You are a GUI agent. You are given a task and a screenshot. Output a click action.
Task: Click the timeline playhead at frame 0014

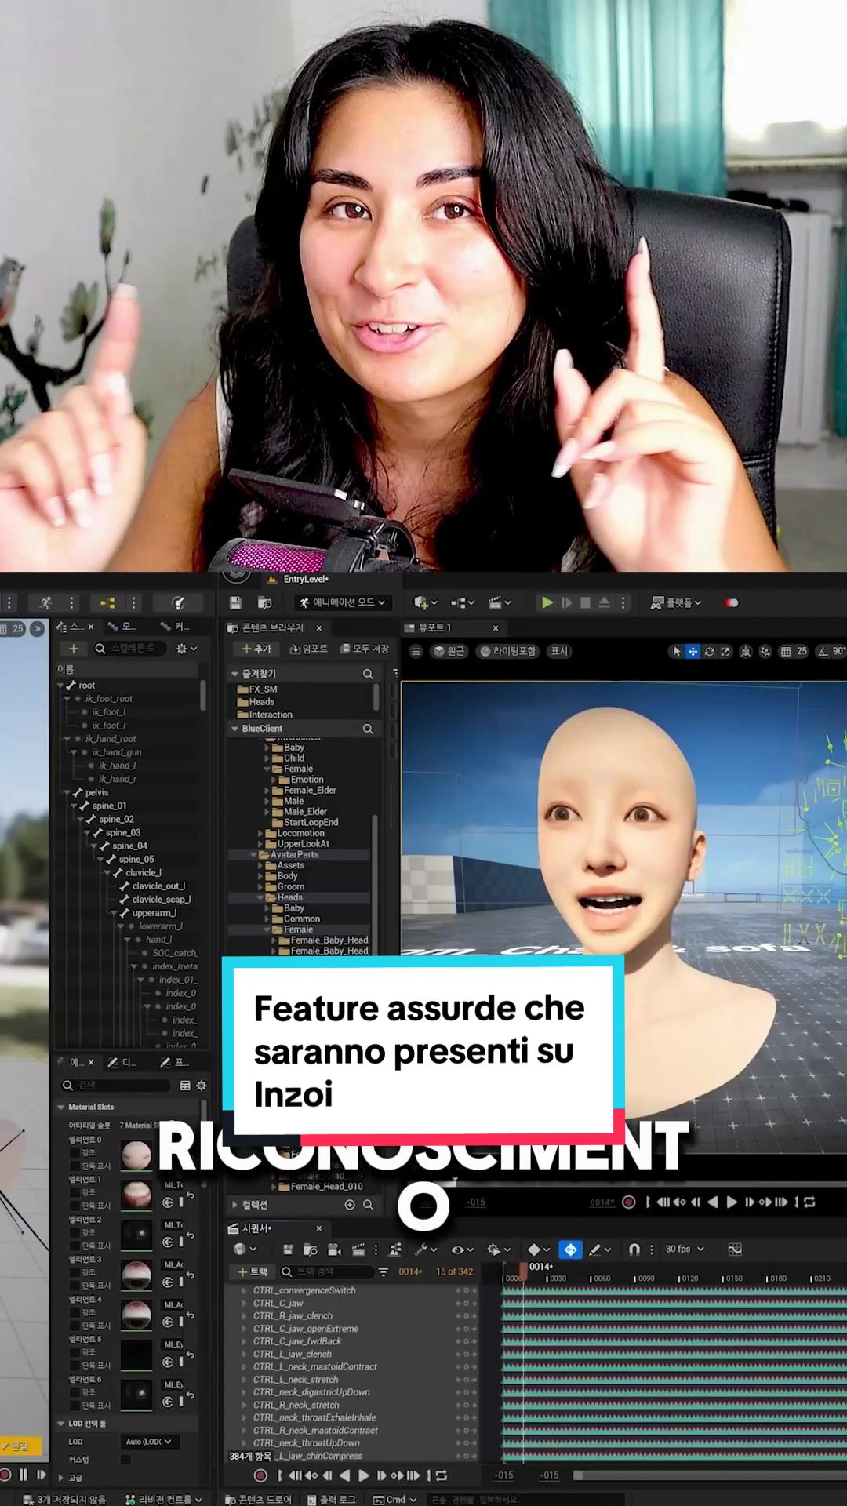pos(523,1271)
